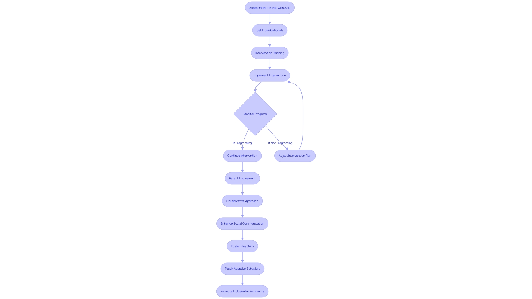Screen dimensions: 532x299
Task: Click the Adjust Intervention Plan node
Action: click(295, 155)
